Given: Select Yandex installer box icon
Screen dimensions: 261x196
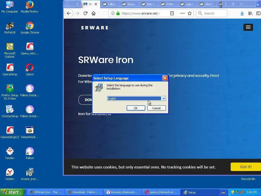Looking at the screenshot, I should click(x=10, y=153).
